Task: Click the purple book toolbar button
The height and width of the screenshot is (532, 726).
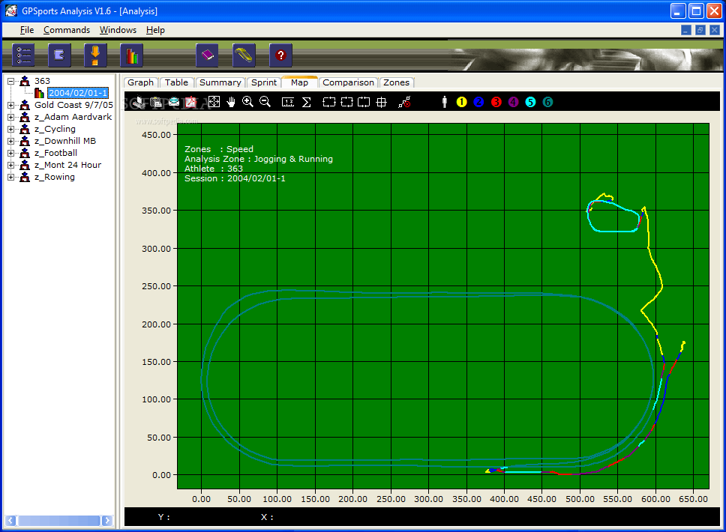Action: [x=208, y=55]
